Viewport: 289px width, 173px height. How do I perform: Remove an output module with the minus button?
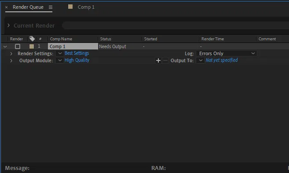[165, 60]
